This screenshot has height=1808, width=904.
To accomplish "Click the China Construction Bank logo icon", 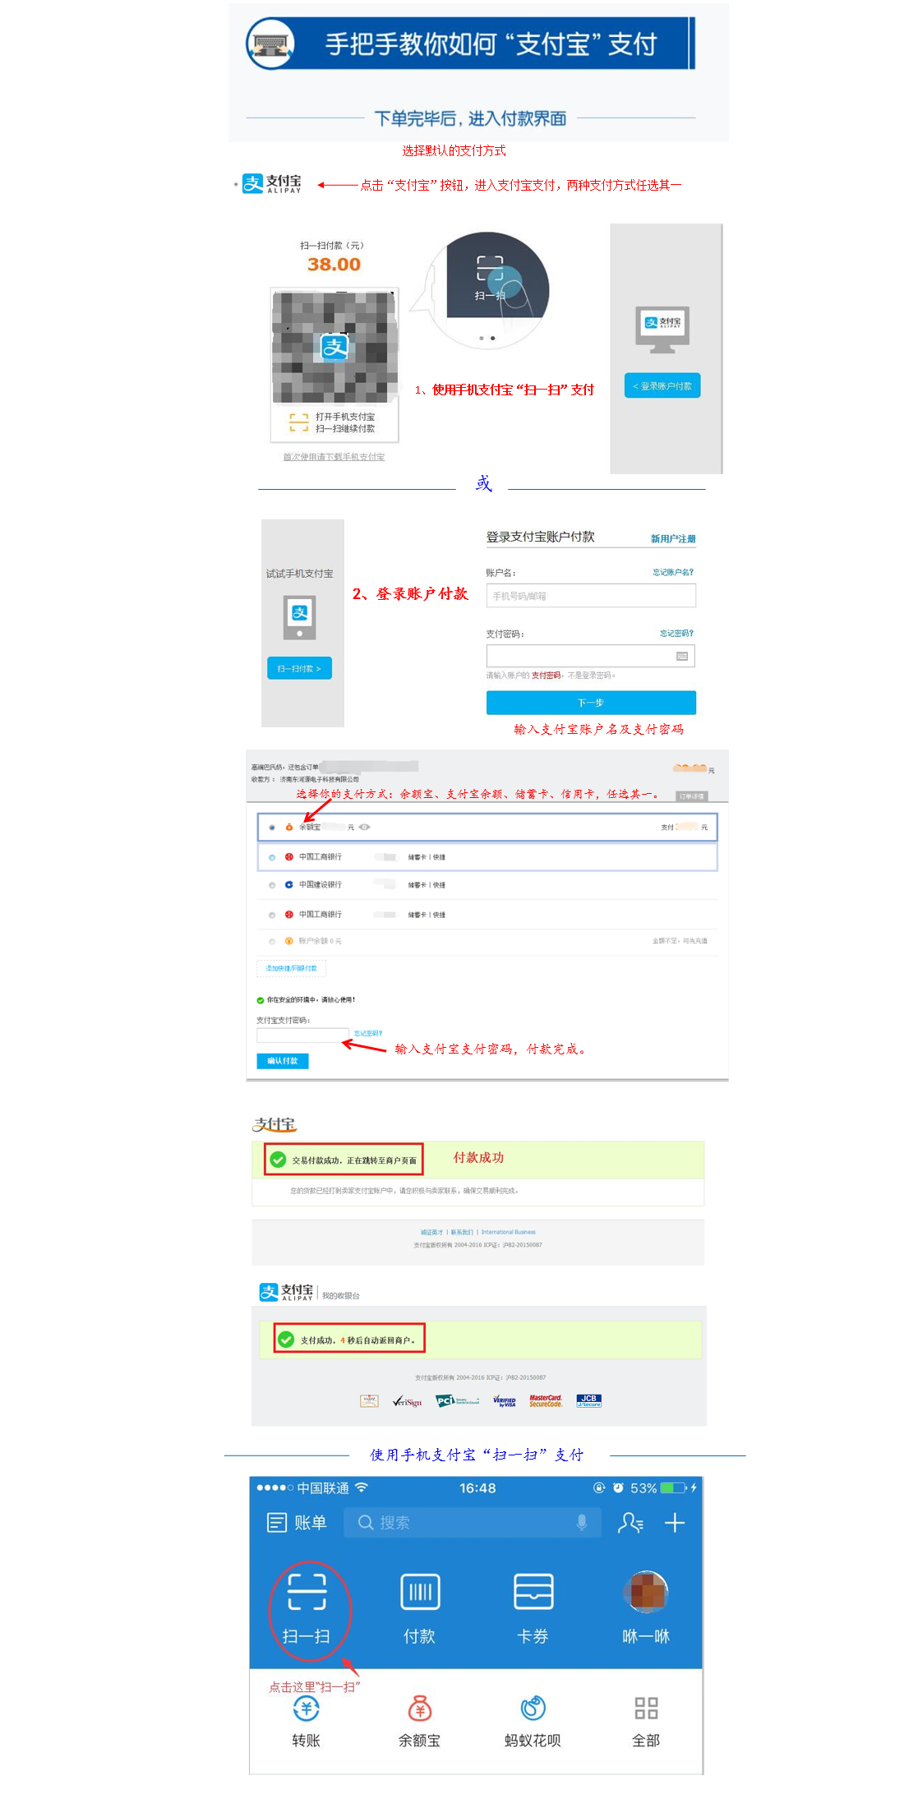I will pos(288,884).
